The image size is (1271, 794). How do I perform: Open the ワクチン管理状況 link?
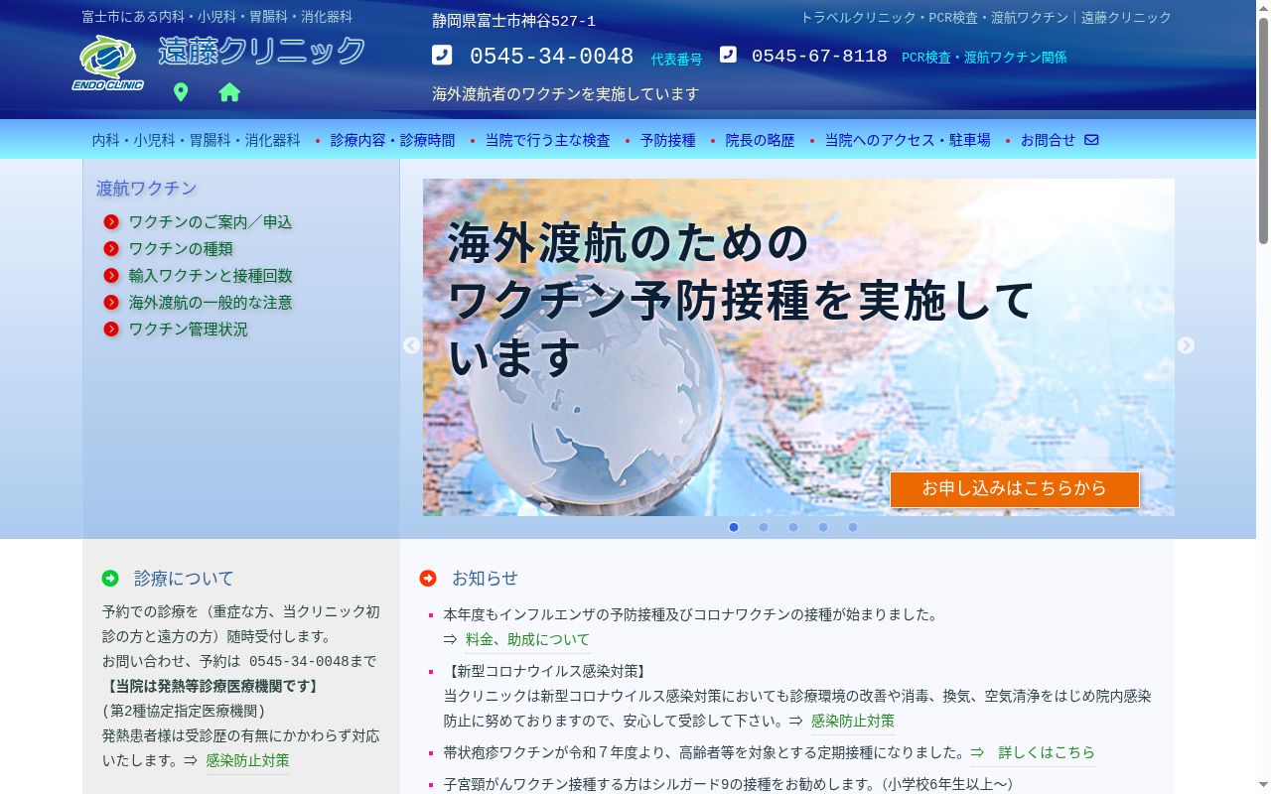point(188,329)
